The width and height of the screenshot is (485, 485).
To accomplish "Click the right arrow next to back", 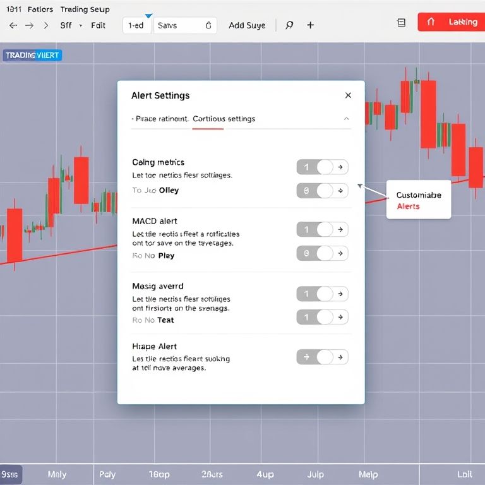I will pyautogui.click(x=29, y=26).
